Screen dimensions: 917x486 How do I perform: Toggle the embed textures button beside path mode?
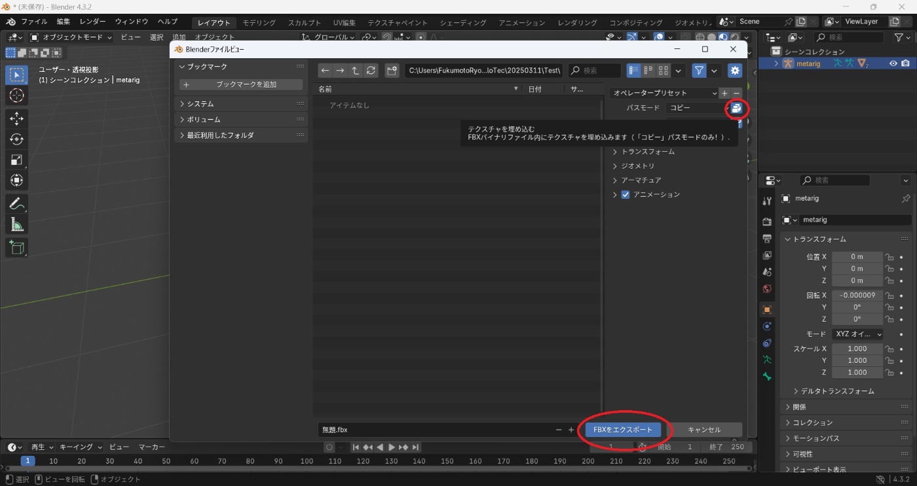[736, 108]
